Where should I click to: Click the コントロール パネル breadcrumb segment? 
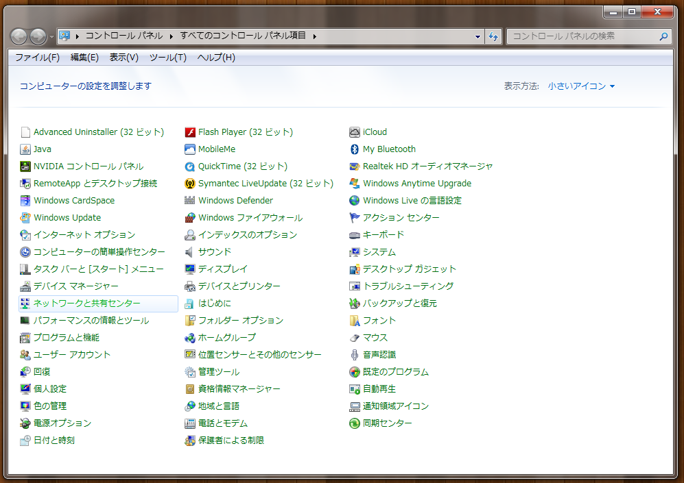click(124, 36)
